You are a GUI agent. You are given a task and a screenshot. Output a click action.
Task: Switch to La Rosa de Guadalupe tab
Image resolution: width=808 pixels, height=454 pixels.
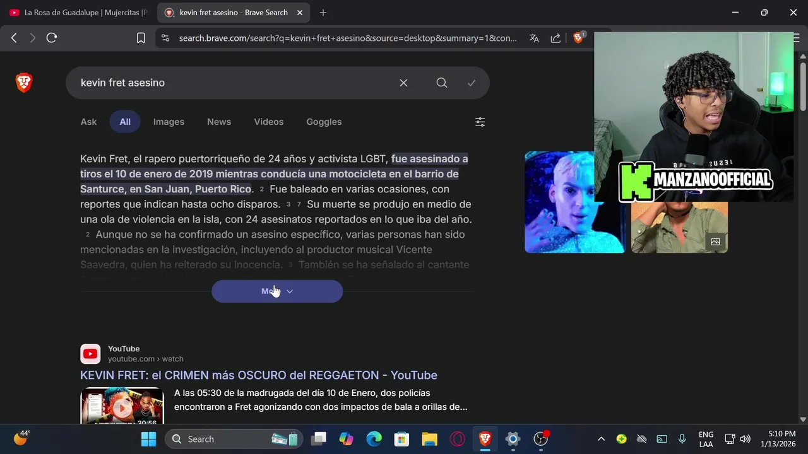pyautogui.click(x=78, y=13)
